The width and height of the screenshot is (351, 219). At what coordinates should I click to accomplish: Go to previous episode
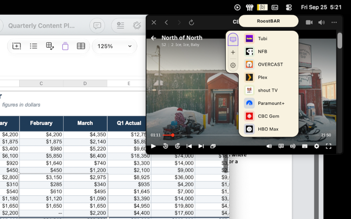pyautogui.click(x=189, y=146)
